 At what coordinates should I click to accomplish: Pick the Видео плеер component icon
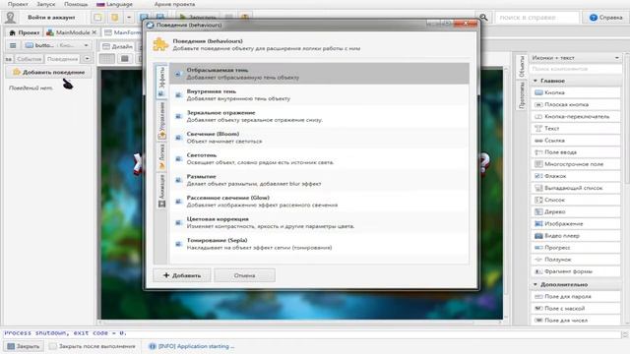[538, 236]
